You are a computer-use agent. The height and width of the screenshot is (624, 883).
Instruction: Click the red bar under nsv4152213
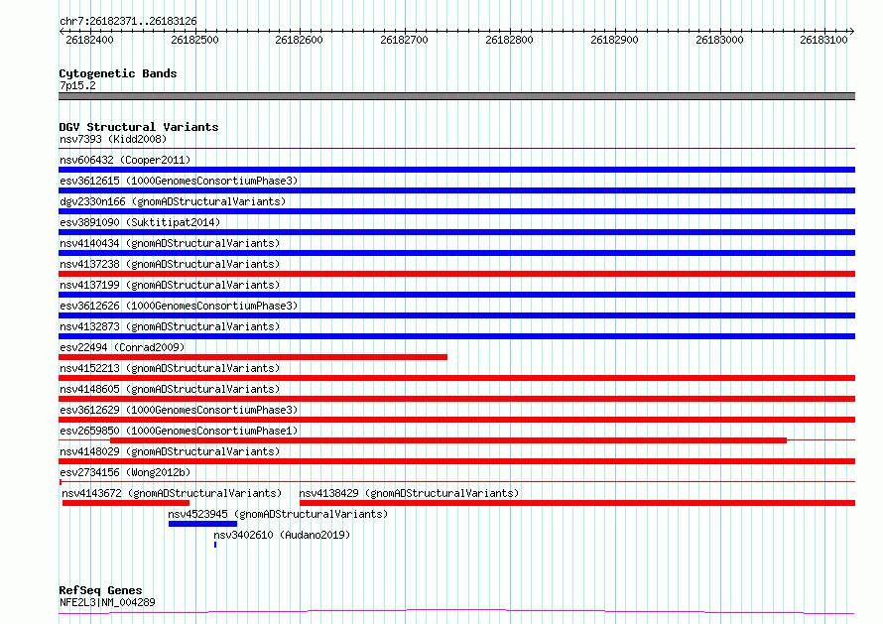(456, 378)
